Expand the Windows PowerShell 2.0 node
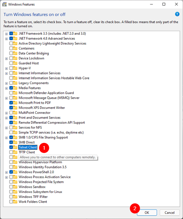The image size is (183, 219). coord(6,172)
